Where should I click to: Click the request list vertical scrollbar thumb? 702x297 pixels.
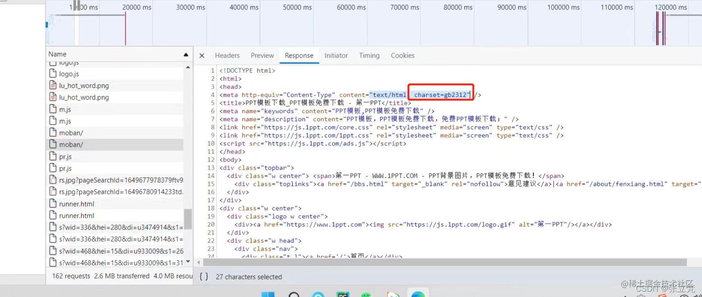click(188, 219)
